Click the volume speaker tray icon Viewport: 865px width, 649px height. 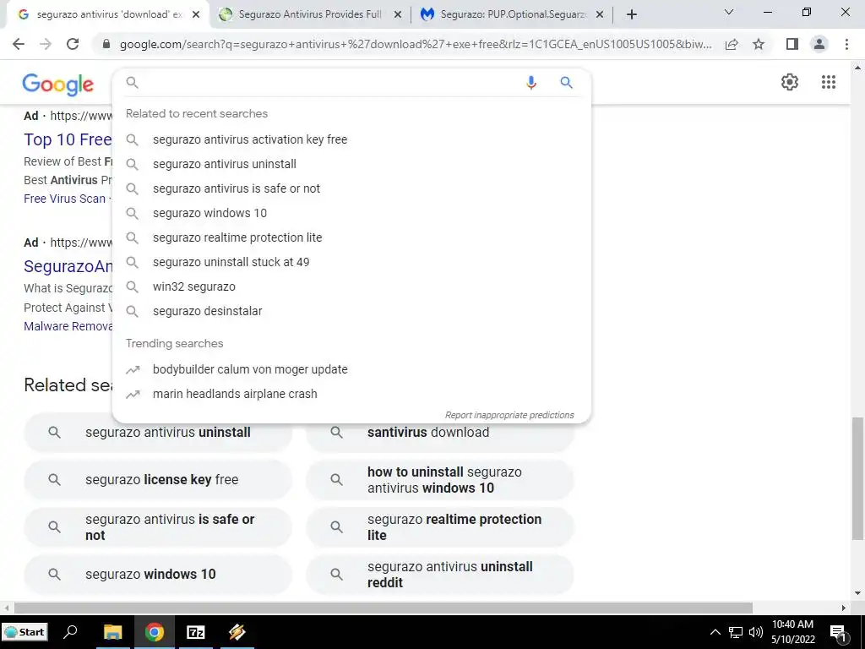coord(756,632)
